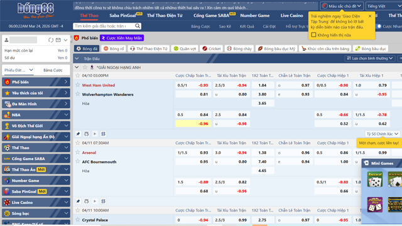Image resolution: width=402 pixels, height=226 pixels.
Task: Close the Giao Diện Tập Trung tooltip
Action: point(370,16)
